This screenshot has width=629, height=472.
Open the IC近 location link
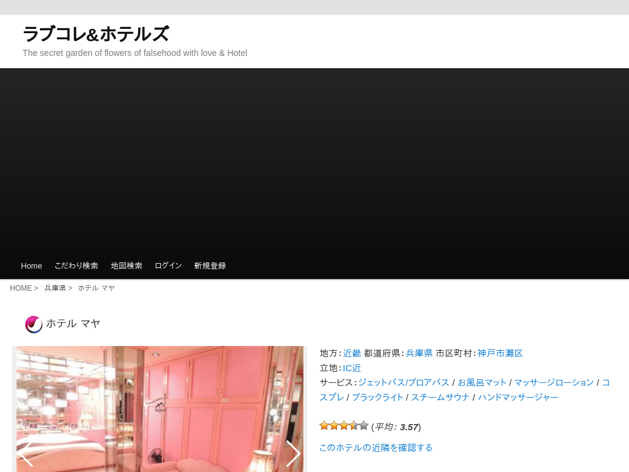352,368
